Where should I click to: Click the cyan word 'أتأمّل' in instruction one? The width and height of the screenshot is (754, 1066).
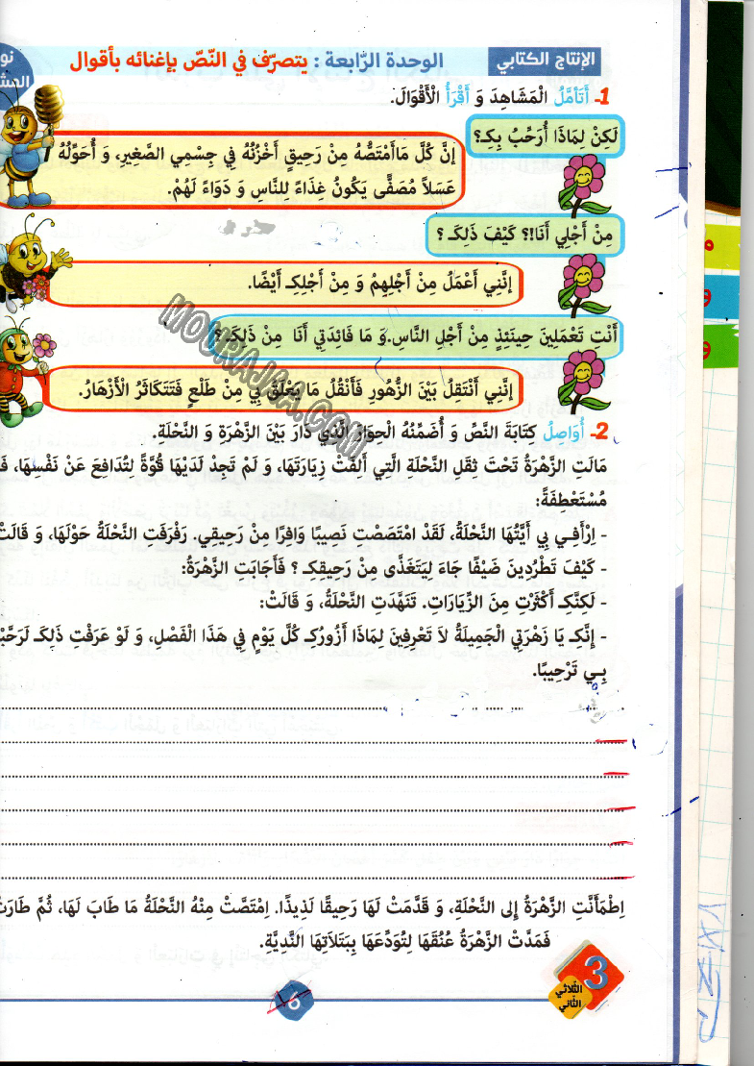pos(572,97)
